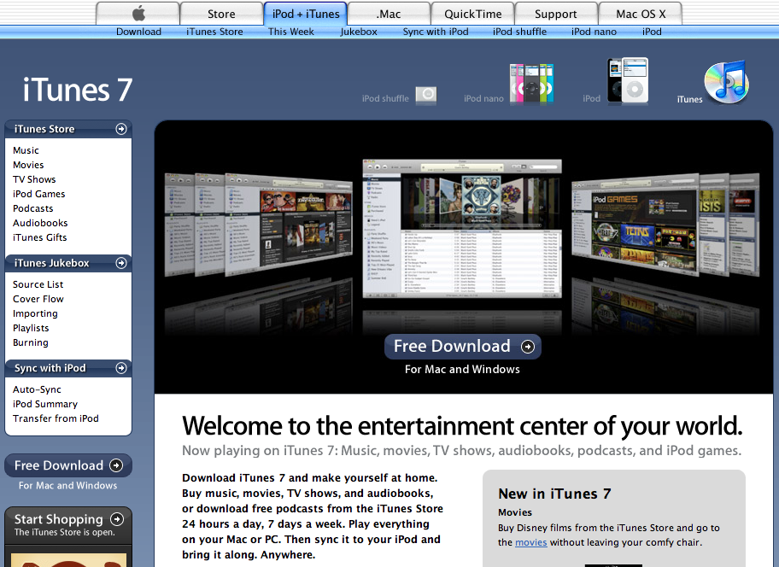Click the Sync with iPod sidebar heading
Viewport: 779px width, 567px height.
(50, 368)
